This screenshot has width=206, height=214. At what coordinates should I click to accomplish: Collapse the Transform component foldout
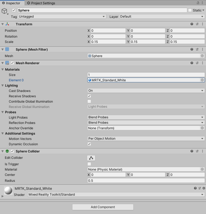coord(3,24)
